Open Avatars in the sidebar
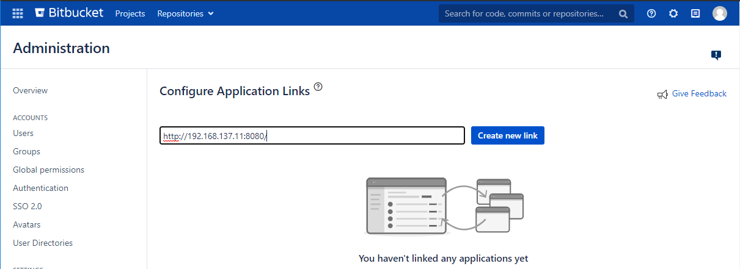 [x=27, y=224]
